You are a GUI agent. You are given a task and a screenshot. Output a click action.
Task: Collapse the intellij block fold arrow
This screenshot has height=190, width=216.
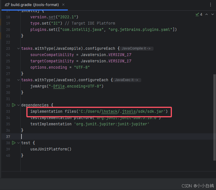[x=18, y=11]
